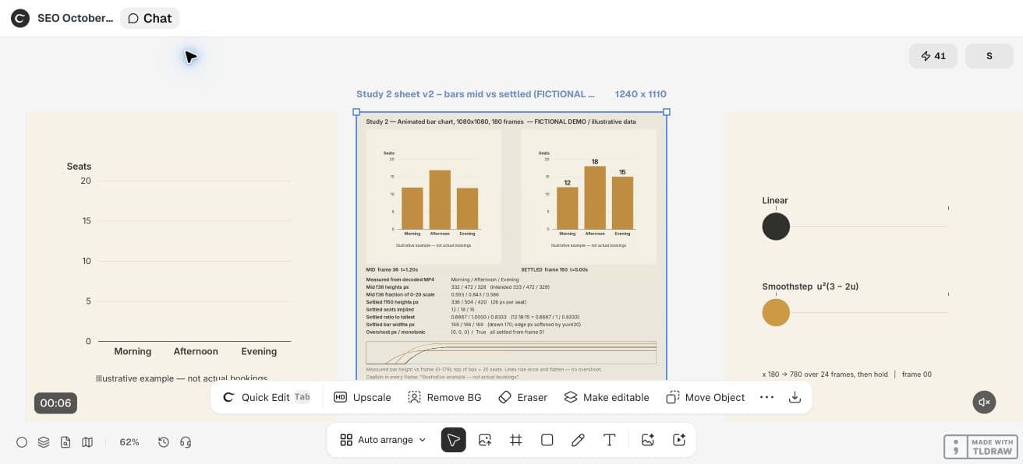
Task: Open the more options ellipsis
Action: tap(766, 397)
